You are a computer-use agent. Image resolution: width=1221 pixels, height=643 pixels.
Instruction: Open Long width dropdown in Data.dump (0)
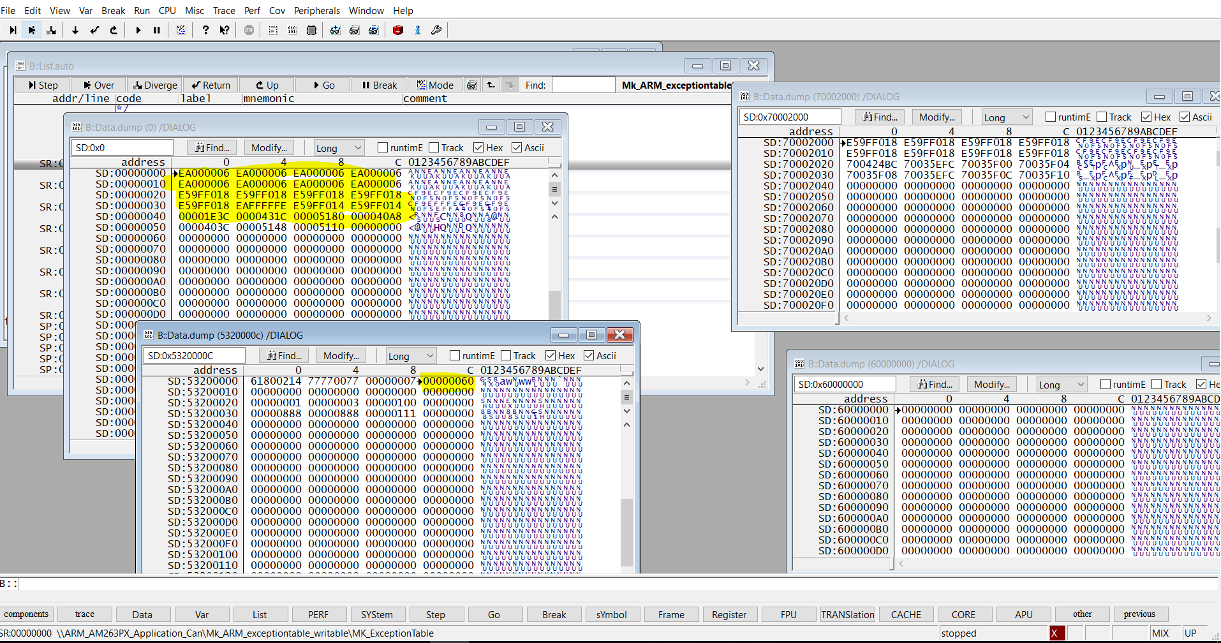point(339,147)
